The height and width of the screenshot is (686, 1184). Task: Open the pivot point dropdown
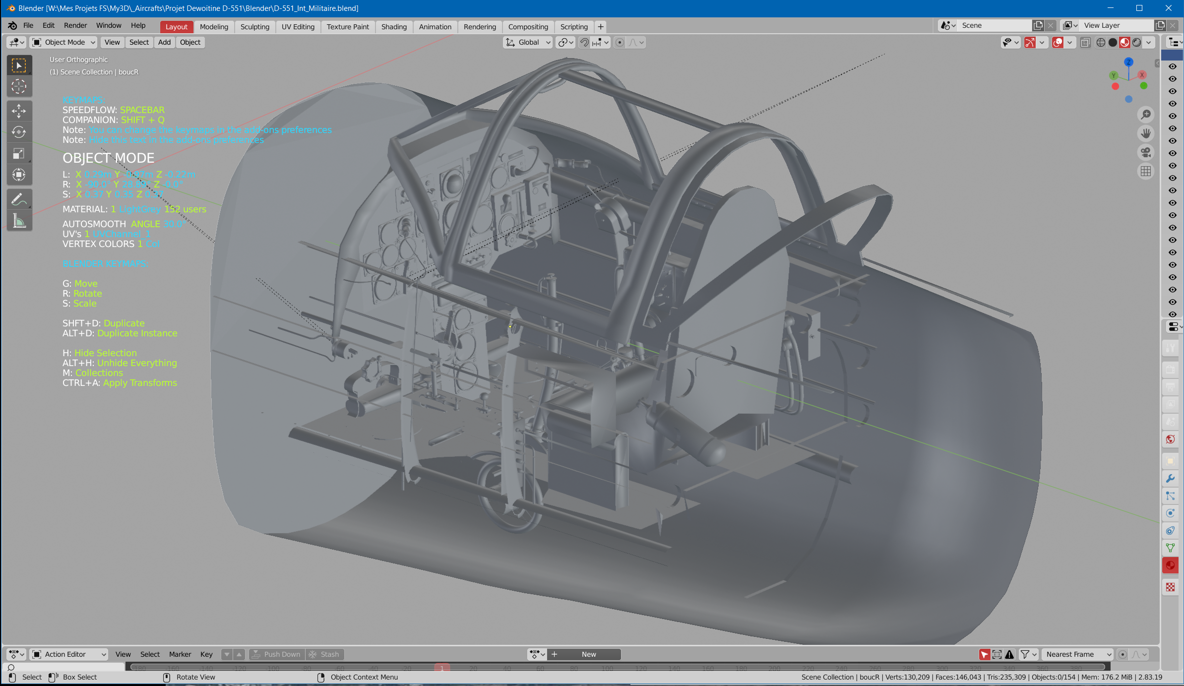tap(565, 43)
